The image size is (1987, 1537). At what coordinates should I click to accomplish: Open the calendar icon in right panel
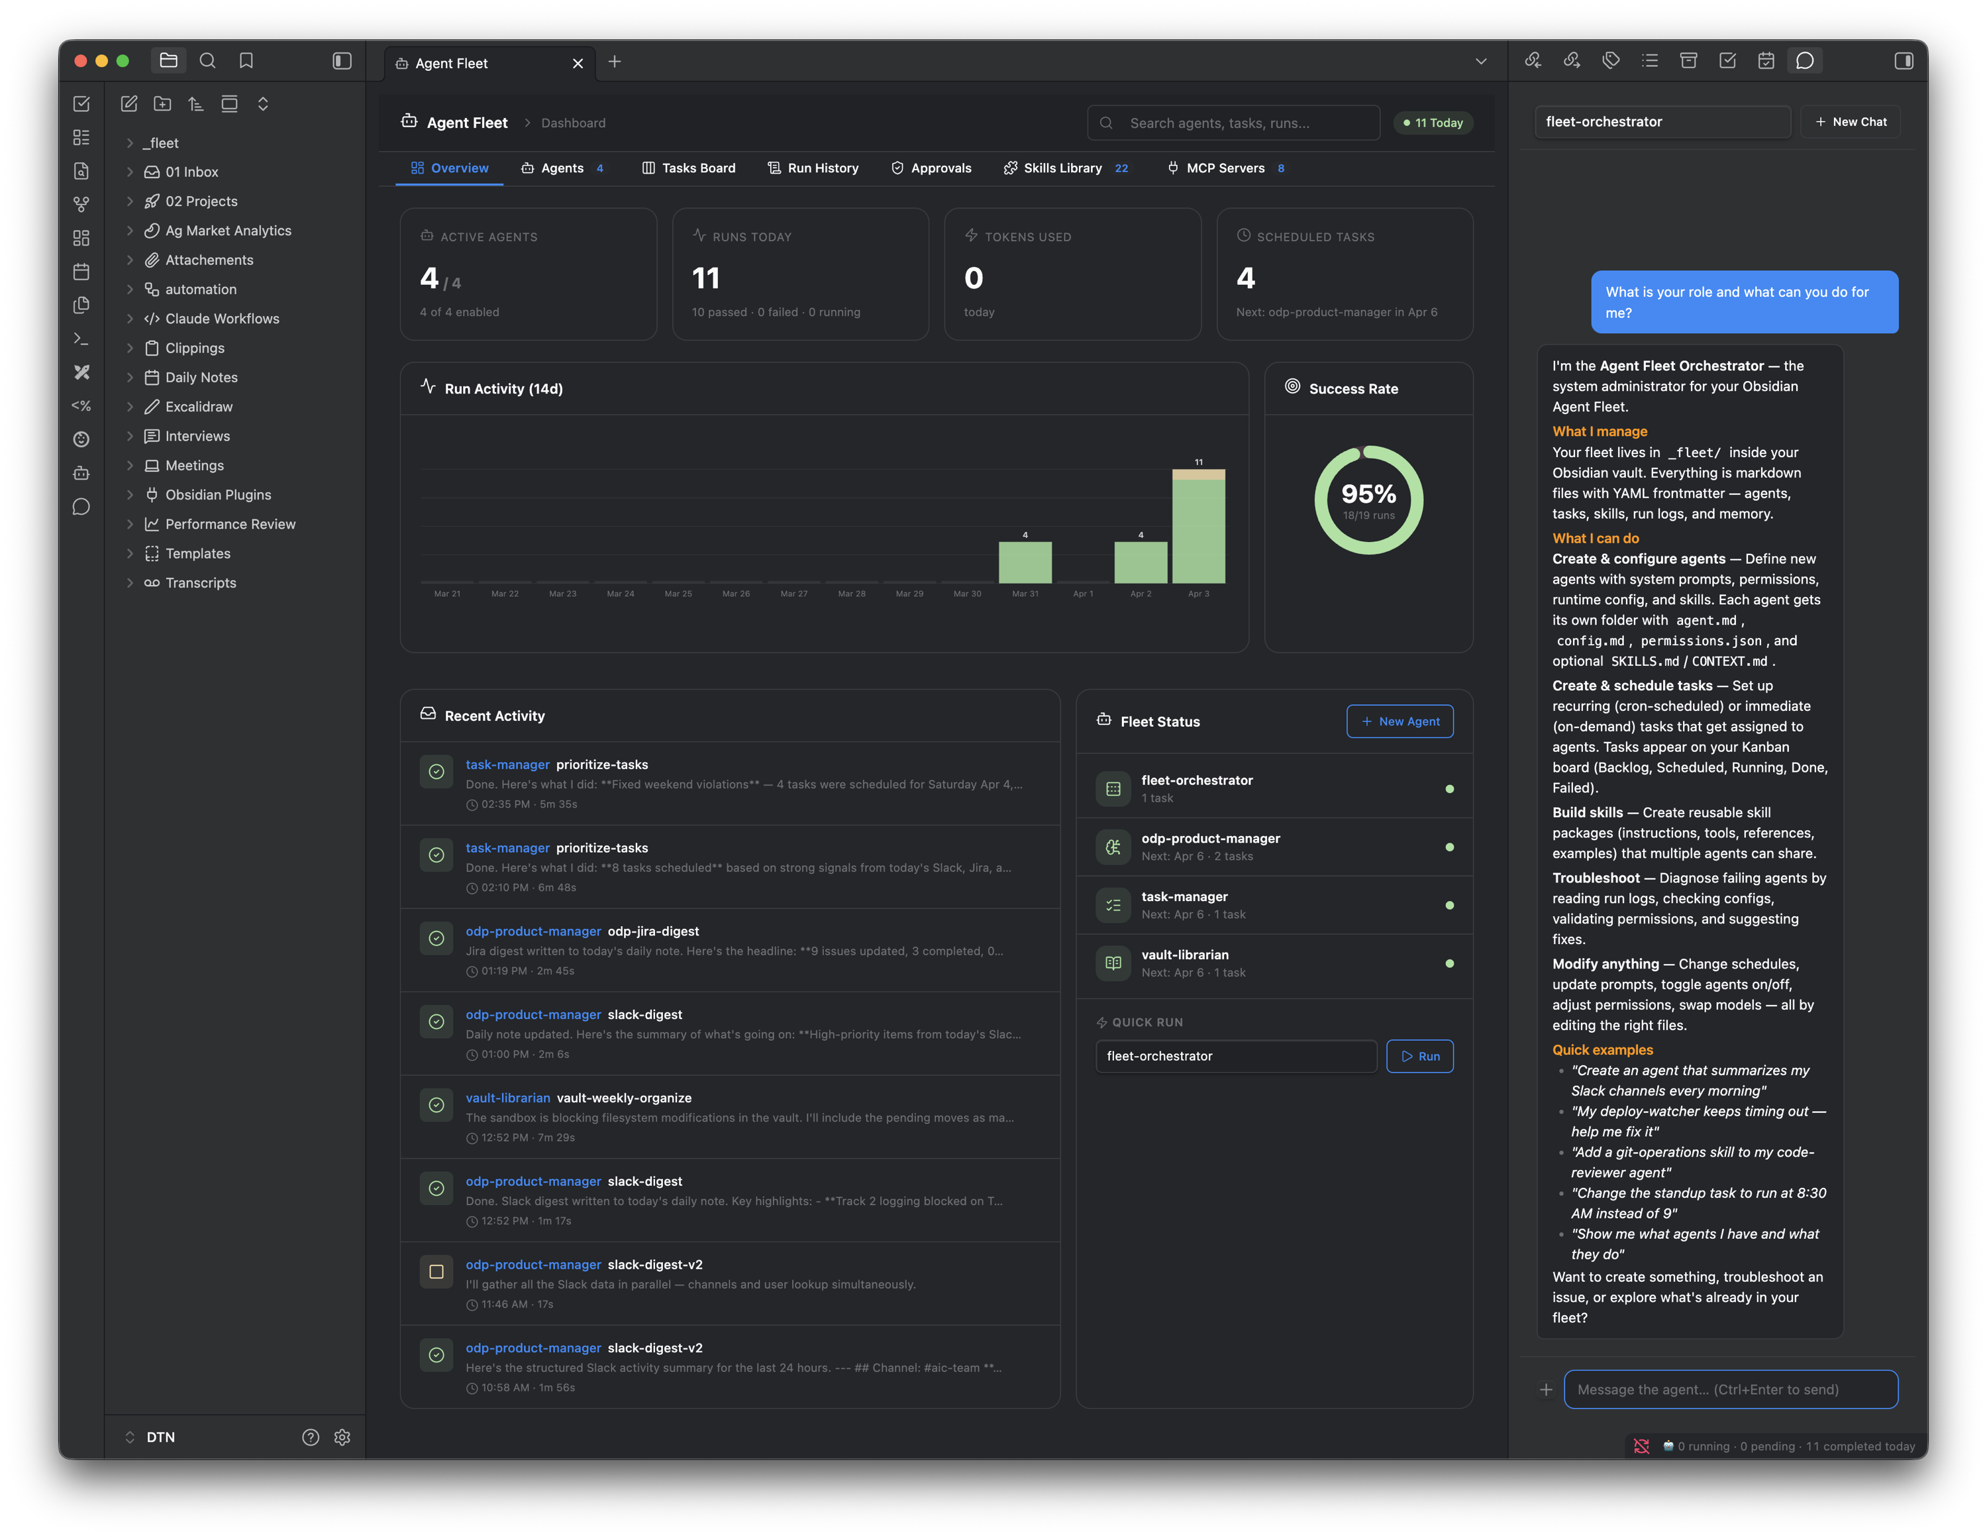[x=1766, y=61]
